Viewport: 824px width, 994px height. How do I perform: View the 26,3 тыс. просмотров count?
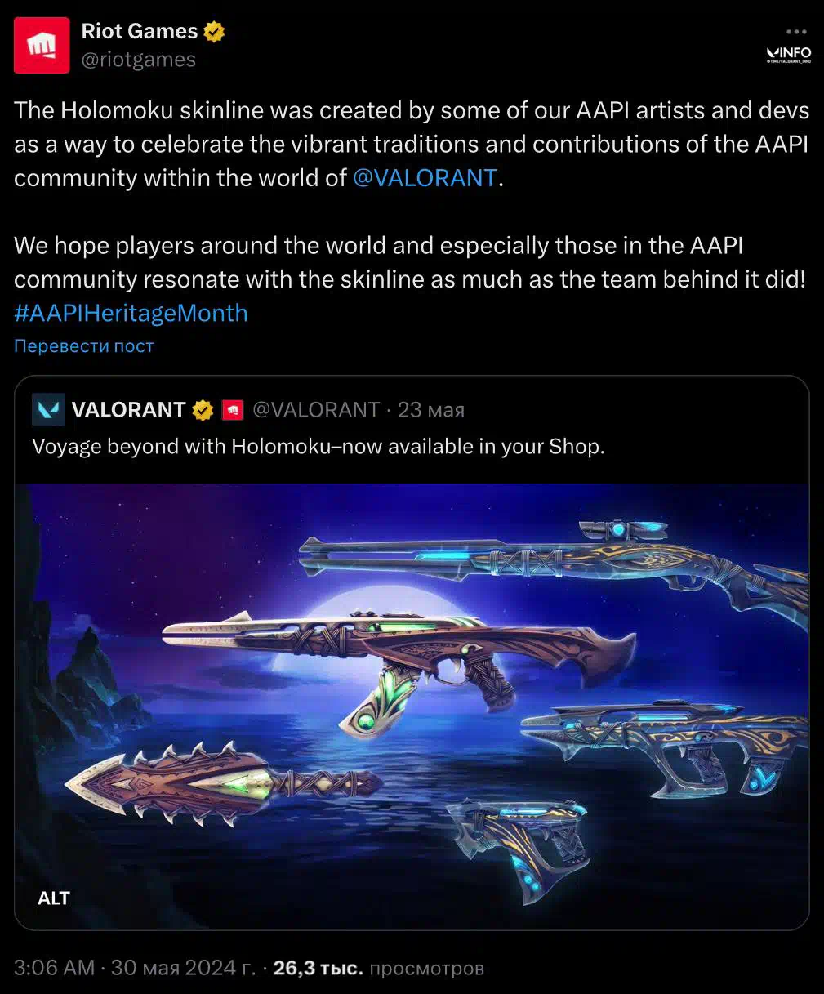tap(378, 969)
